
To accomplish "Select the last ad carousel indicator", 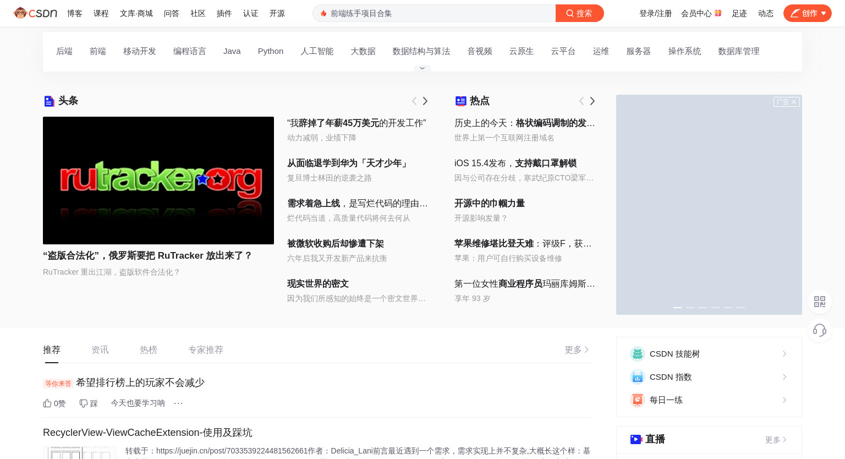I will (x=740, y=308).
